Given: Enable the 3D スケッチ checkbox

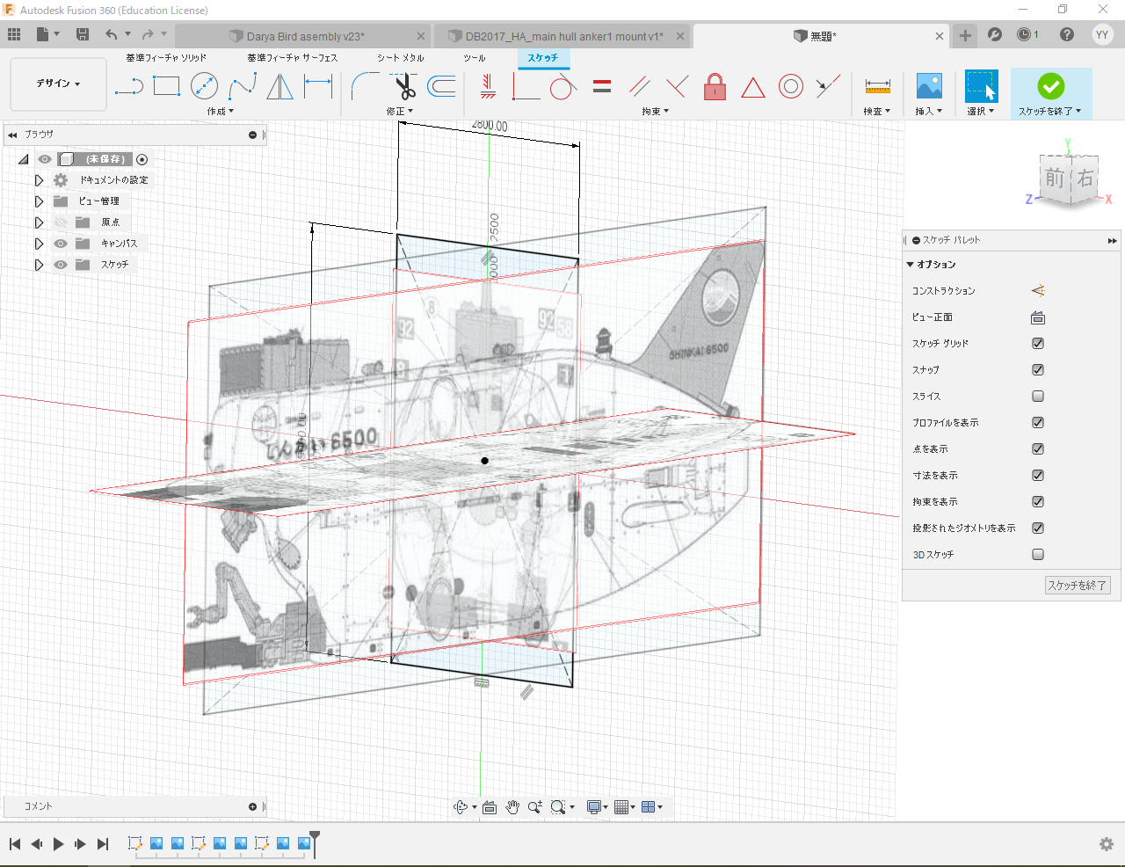Looking at the screenshot, I should [x=1038, y=555].
